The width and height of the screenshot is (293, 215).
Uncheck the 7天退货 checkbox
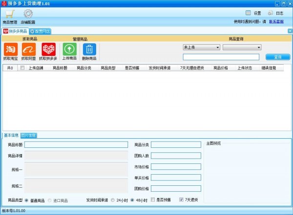click(181, 200)
